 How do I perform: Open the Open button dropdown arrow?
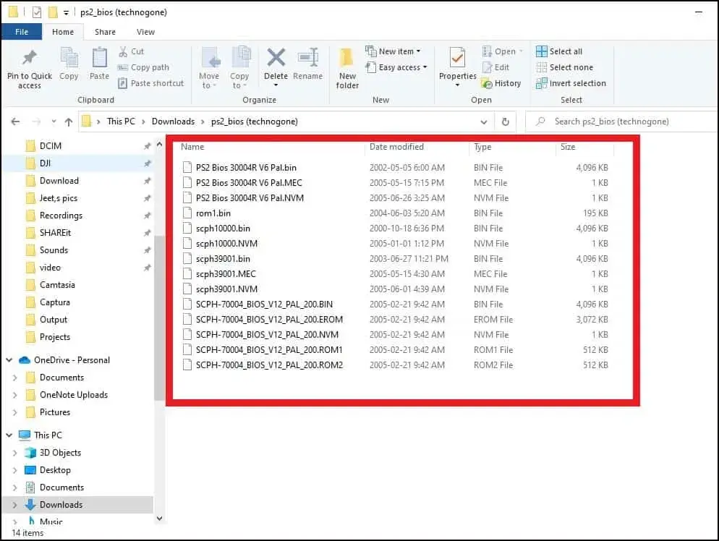[x=521, y=51]
